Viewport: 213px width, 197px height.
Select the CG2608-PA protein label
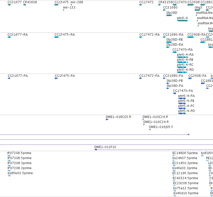pyautogui.click(x=197, y=76)
